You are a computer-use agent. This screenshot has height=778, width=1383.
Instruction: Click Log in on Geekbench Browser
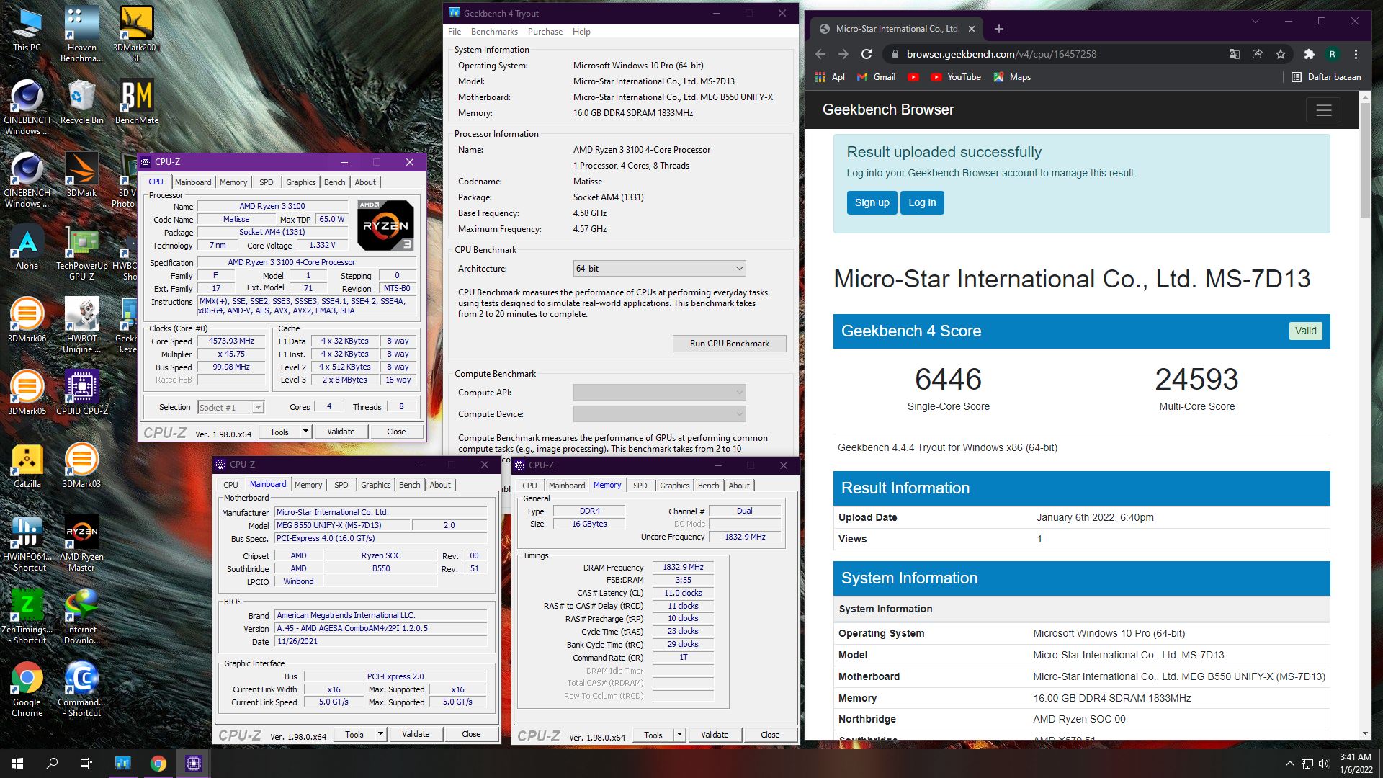click(922, 202)
